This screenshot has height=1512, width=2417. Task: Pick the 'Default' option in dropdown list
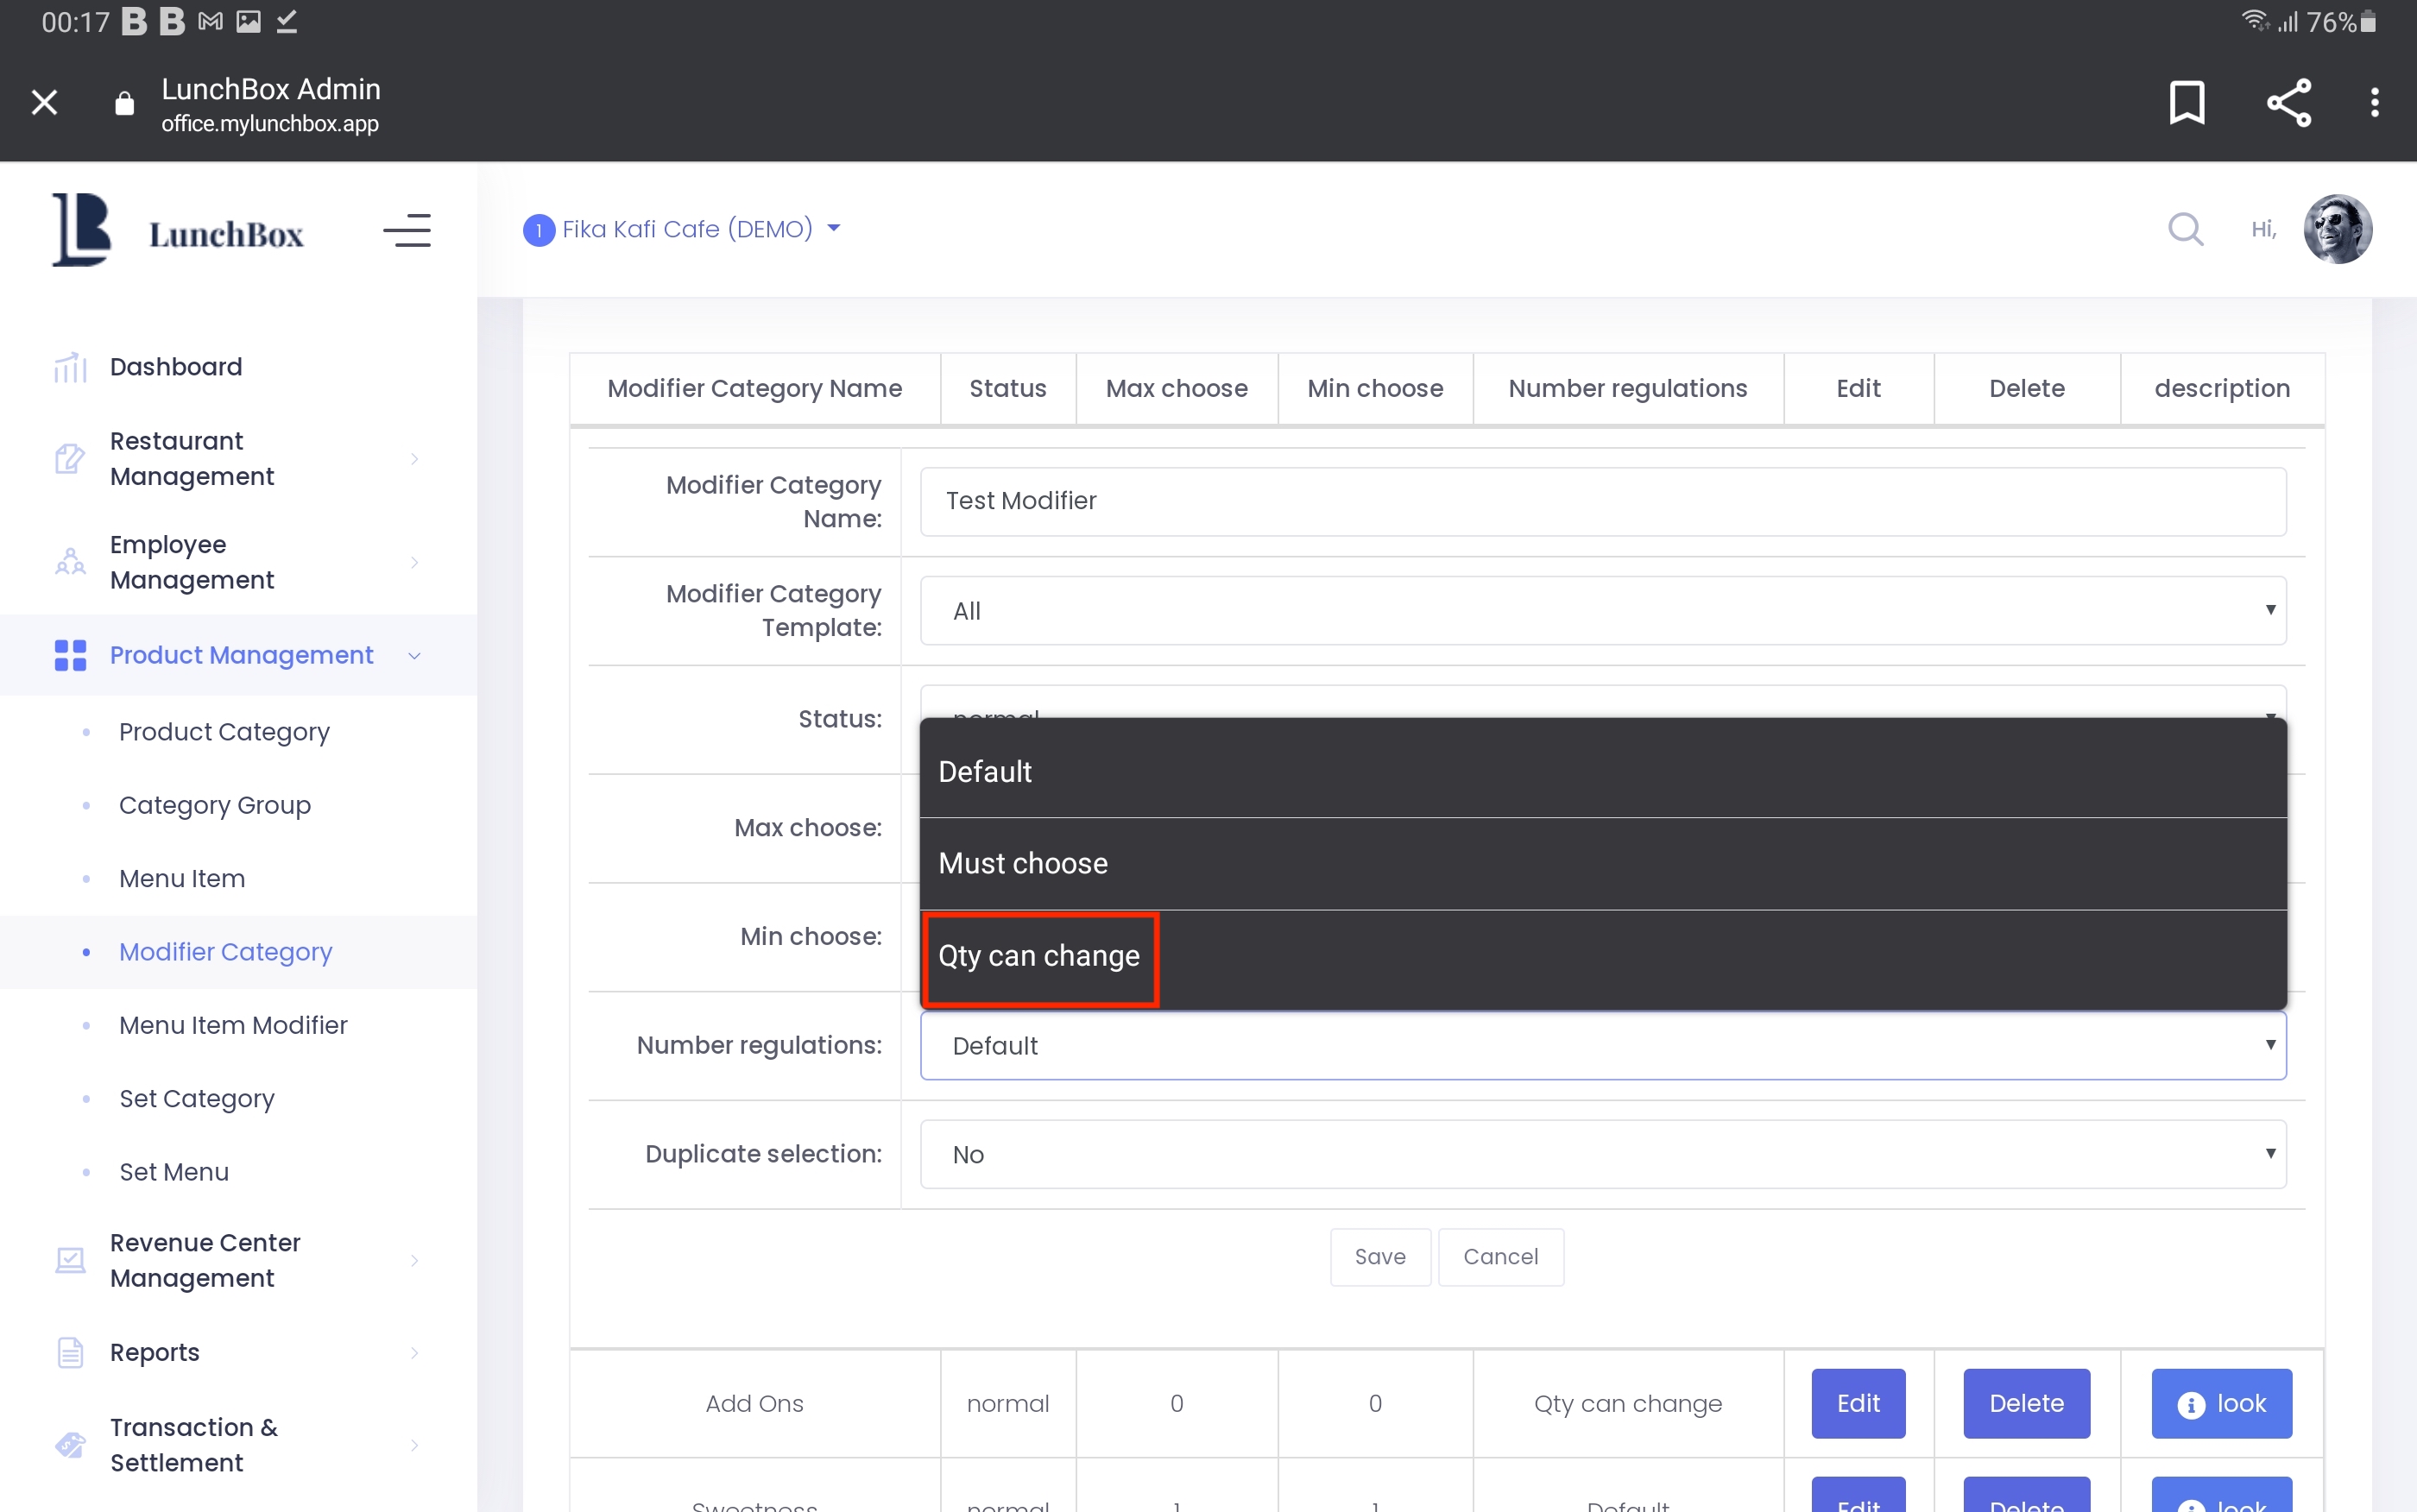pyautogui.click(x=984, y=772)
